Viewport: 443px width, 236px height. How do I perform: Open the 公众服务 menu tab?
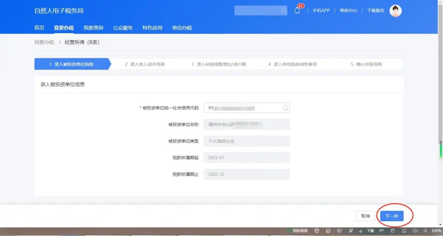point(123,28)
